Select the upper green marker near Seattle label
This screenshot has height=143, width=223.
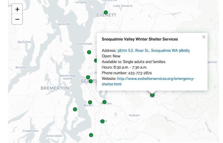[88, 77]
